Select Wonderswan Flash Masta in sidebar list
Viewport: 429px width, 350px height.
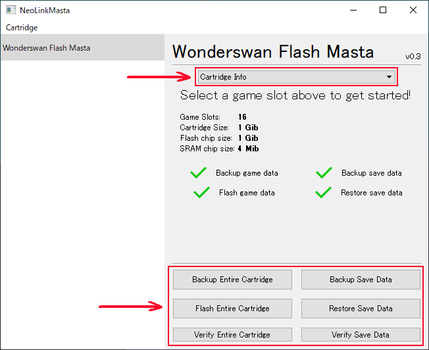coord(82,47)
